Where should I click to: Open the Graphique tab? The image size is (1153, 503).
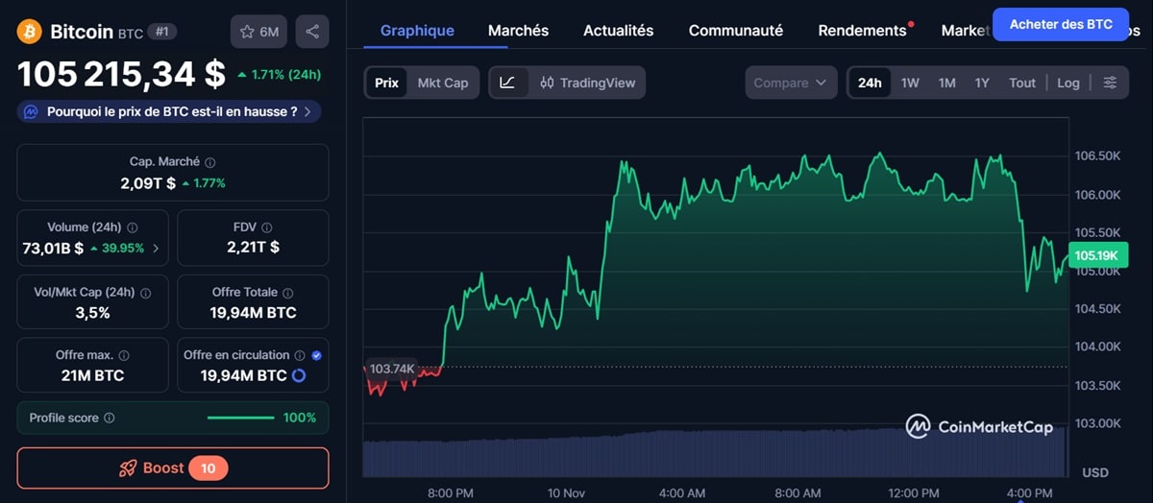click(417, 31)
